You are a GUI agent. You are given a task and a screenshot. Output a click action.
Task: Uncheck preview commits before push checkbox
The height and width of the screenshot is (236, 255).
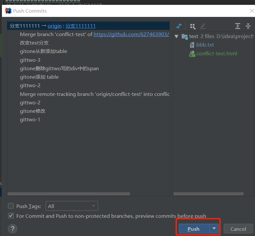point(11,216)
